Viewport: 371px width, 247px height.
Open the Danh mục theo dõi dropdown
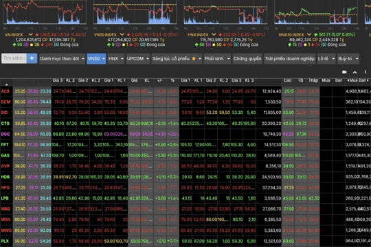62,58
